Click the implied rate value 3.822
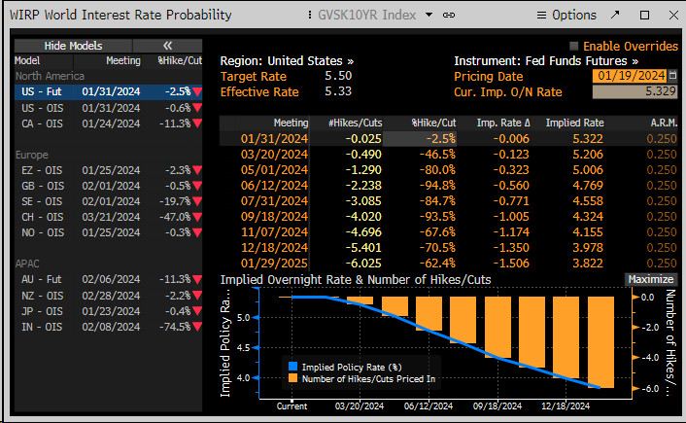 (588, 264)
